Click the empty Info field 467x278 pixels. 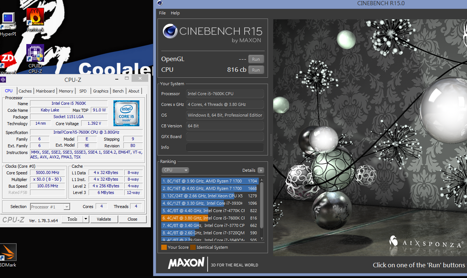(225, 147)
